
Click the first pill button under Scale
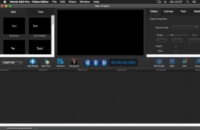pos(161,40)
